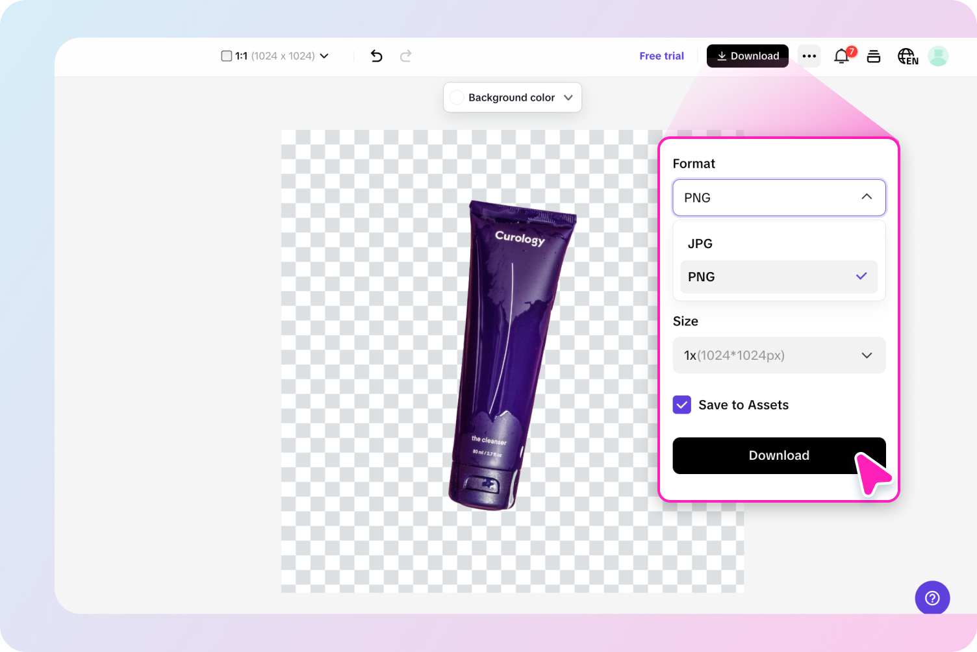
Task: Open the canvas ratio 1:1 dropdown
Action: point(275,56)
